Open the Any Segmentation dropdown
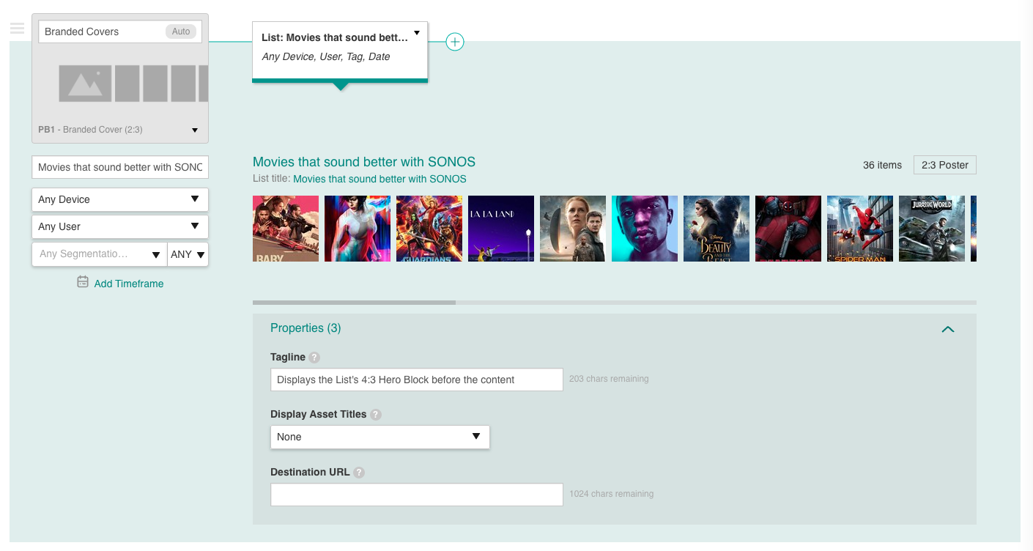 [x=100, y=254]
